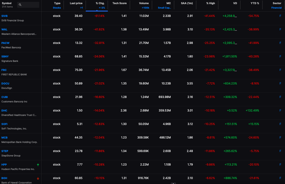Open the Stocks type filter
This screenshot has height=184, width=285.
coord(57,8)
